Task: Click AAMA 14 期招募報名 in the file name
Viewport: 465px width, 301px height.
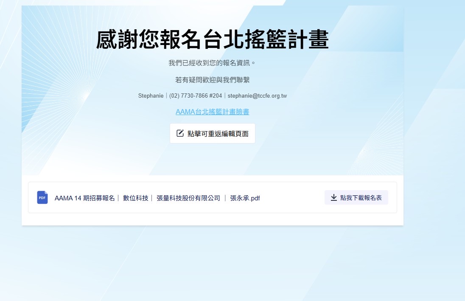Action: pos(85,198)
